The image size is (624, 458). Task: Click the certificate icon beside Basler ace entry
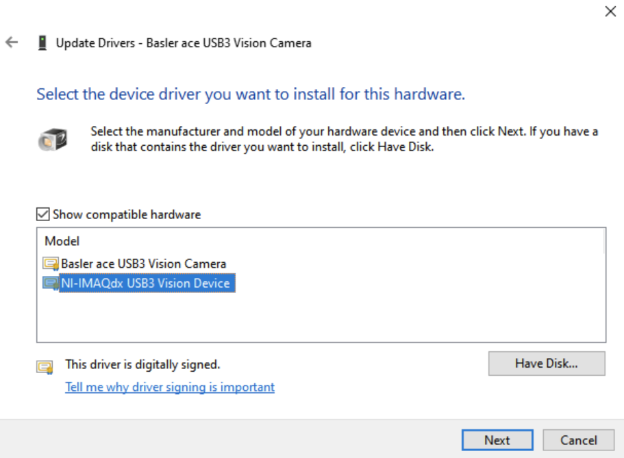(x=51, y=264)
